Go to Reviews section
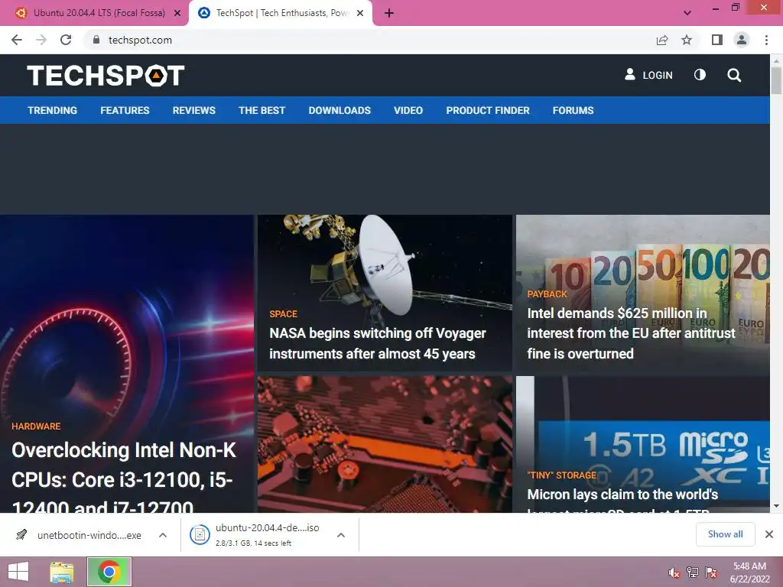Screen dimensions: 783x587 (193, 110)
